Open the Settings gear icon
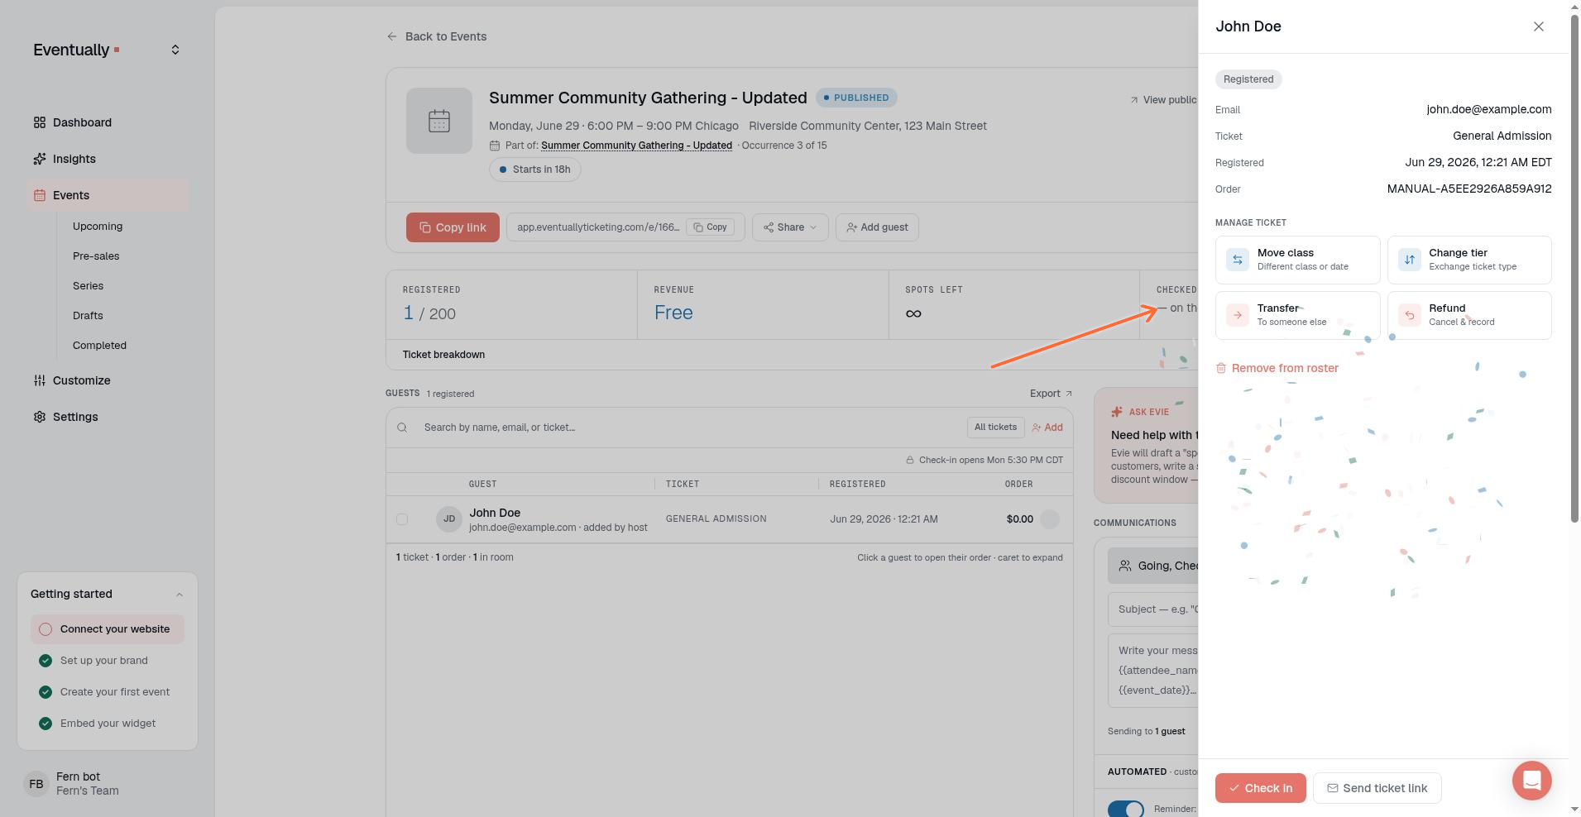The width and height of the screenshot is (1581, 817). pyautogui.click(x=40, y=417)
